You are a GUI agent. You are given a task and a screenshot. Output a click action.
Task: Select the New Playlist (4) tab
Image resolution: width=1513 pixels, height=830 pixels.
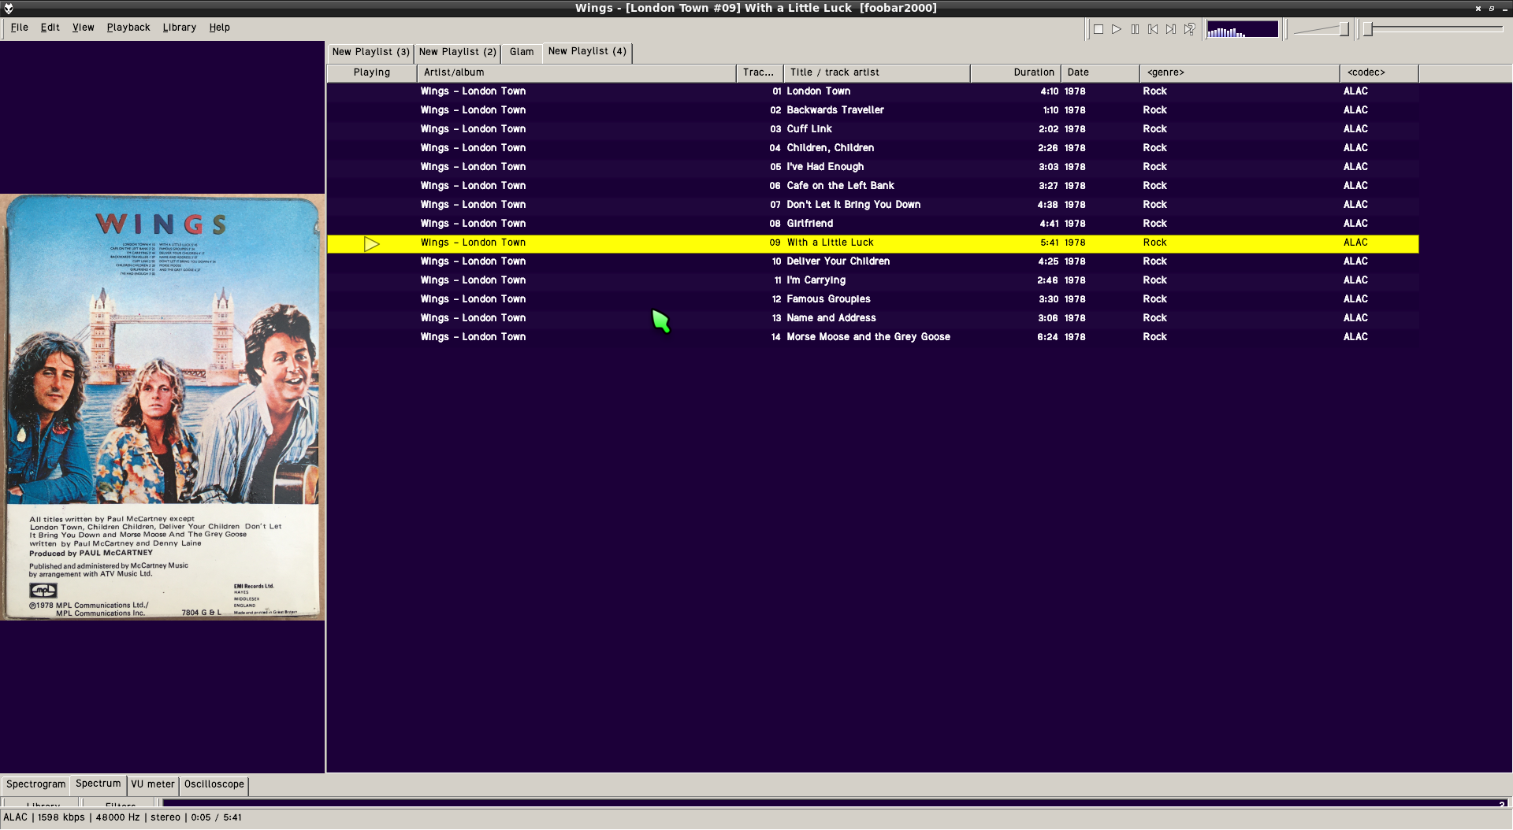coord(587,51)
